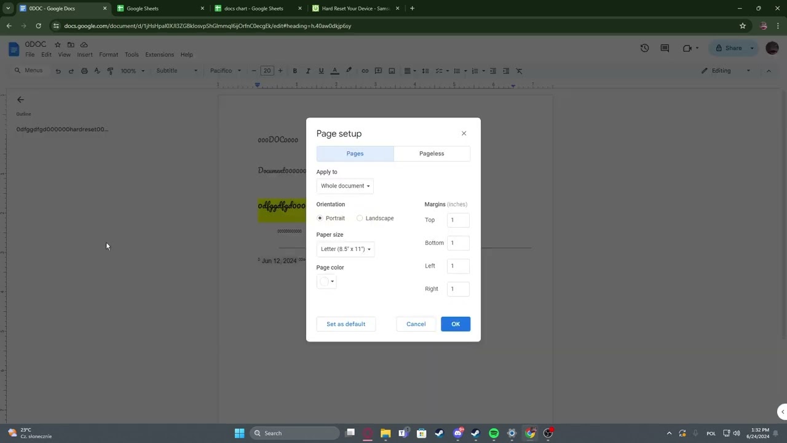Open the Page color picker

(x=326, y=282)
